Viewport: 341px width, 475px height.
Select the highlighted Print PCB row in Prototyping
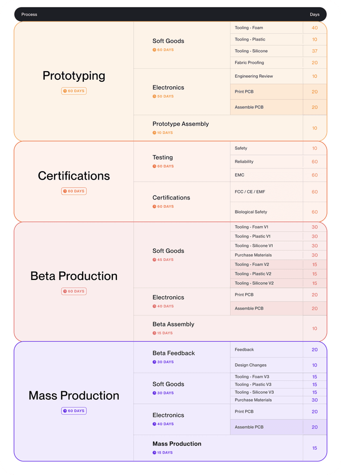coord(278,92)
